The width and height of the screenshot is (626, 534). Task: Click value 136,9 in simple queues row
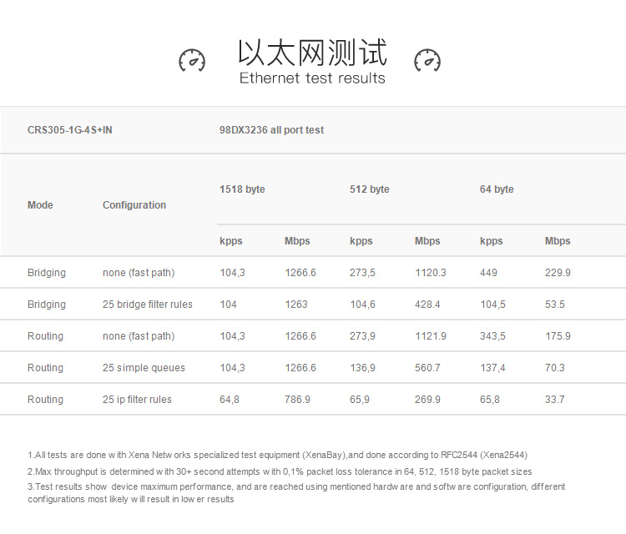pos(362,368)
